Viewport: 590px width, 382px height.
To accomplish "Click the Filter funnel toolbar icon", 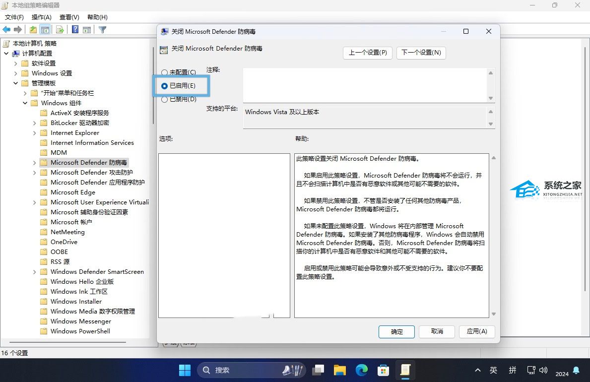I will (x=102, y=29).
